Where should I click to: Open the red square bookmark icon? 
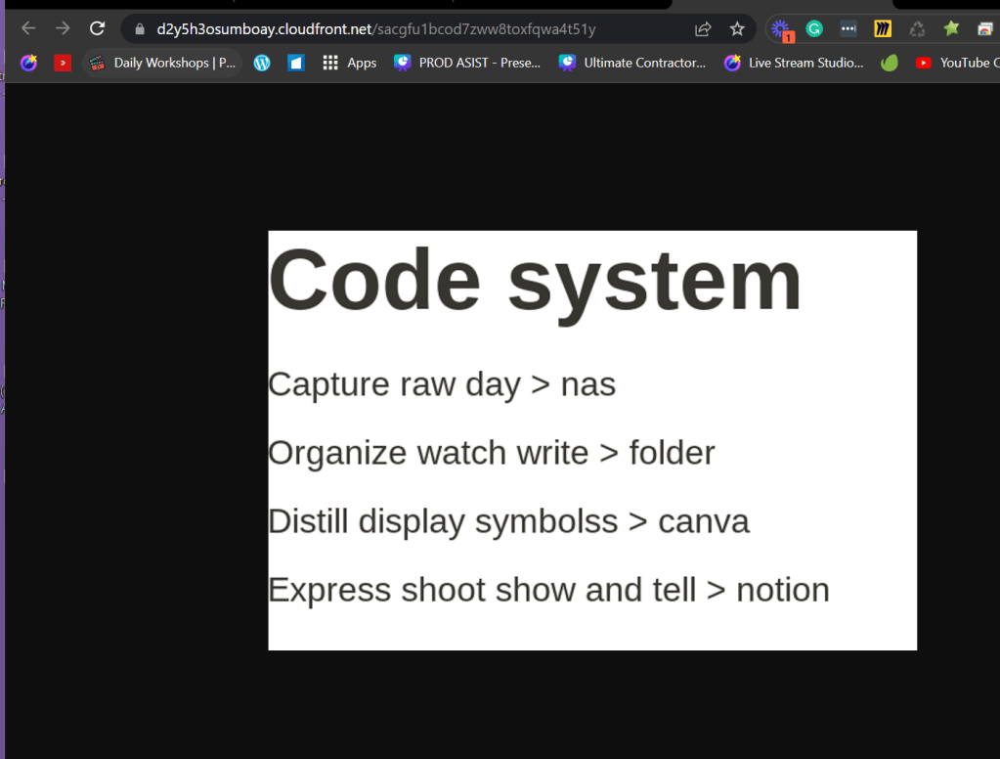click(63, 63)
